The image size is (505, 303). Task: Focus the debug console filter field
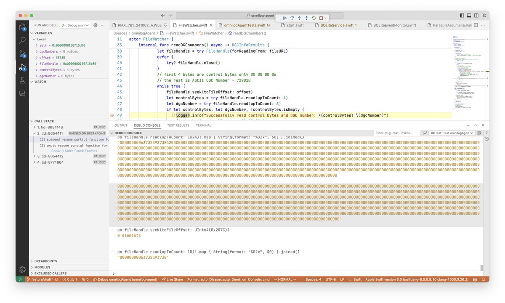(396, 133)
